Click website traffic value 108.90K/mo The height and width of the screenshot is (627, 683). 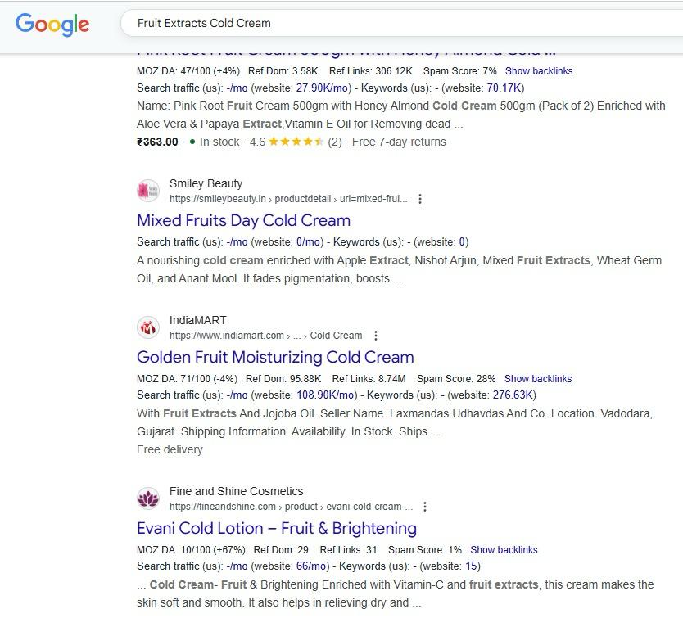click(x=325, y=395)
